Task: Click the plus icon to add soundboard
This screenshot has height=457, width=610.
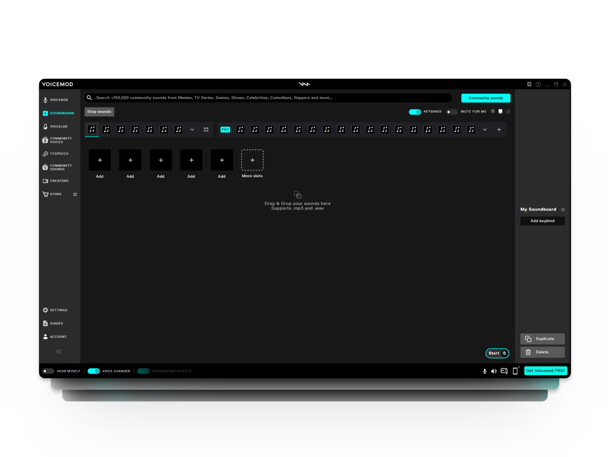Action: tap(499, 129)
